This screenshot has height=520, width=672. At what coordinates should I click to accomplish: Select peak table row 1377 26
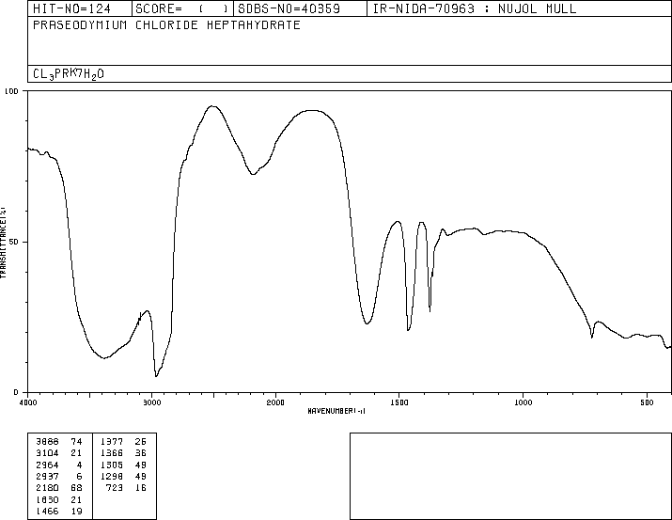coord(124,442)
